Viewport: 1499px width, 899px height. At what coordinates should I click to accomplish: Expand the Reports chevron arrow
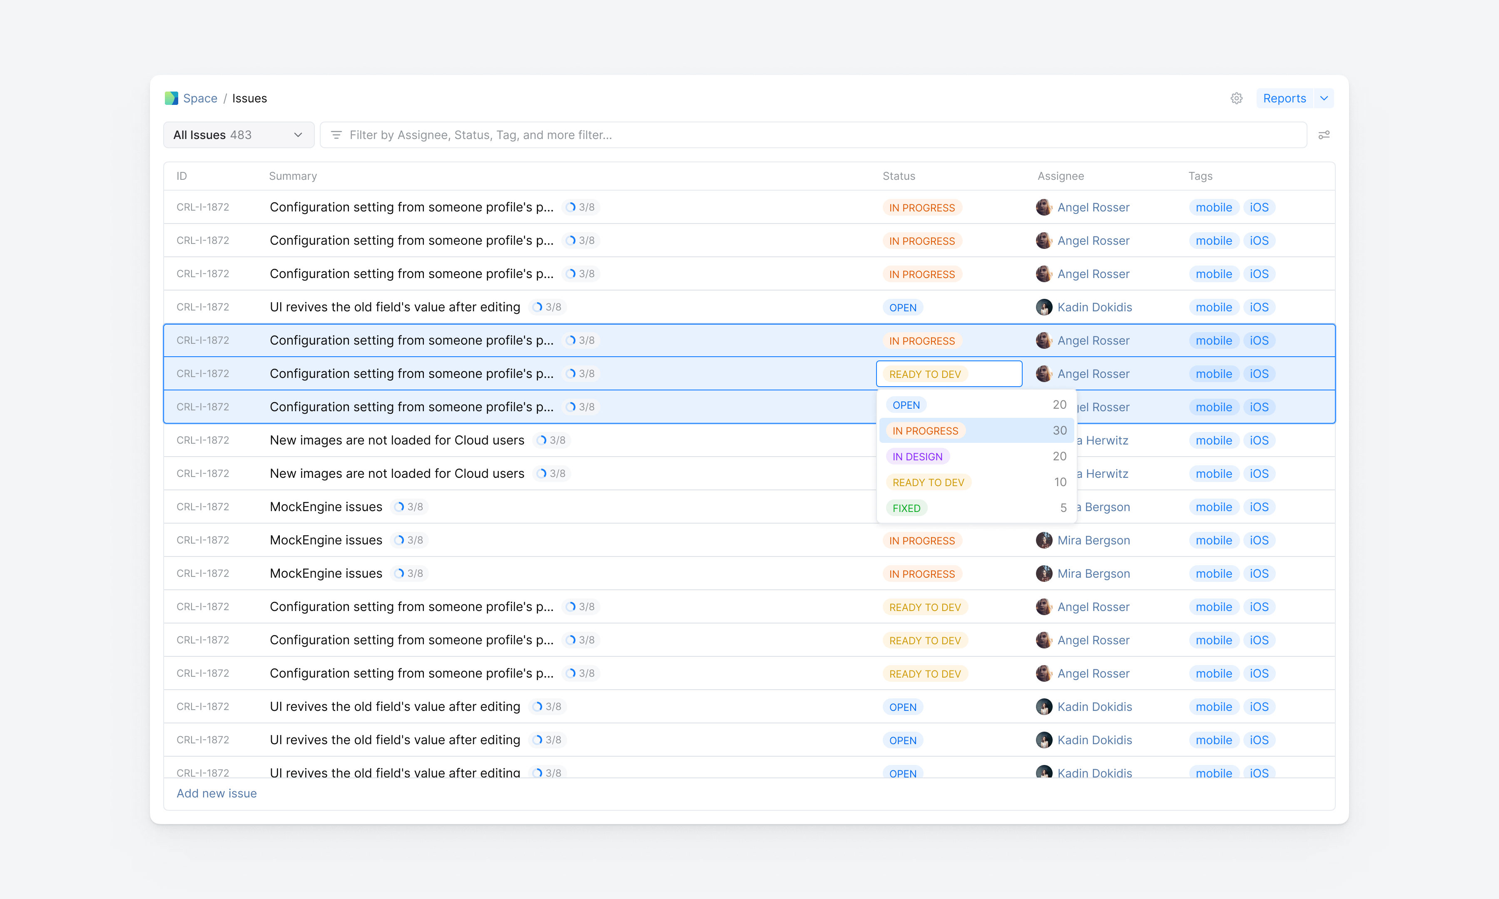[x=1324, y=98]
